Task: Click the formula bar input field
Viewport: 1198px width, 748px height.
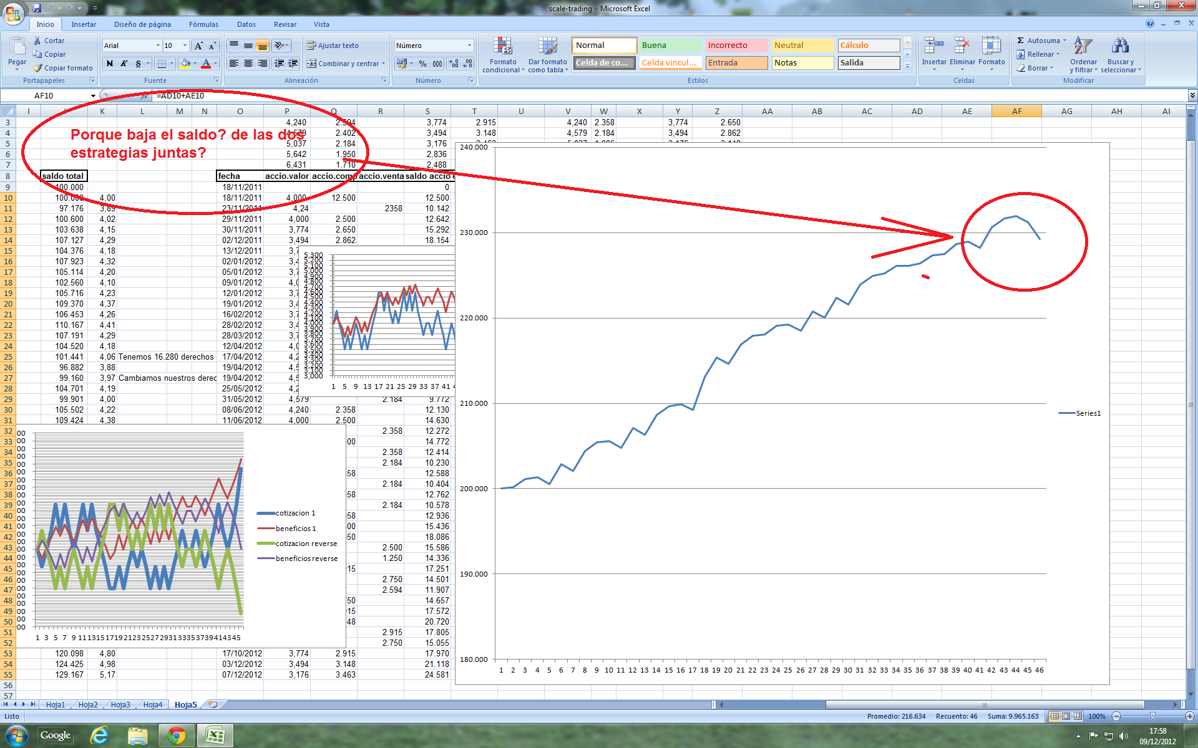Action: [x=624, y=96]
